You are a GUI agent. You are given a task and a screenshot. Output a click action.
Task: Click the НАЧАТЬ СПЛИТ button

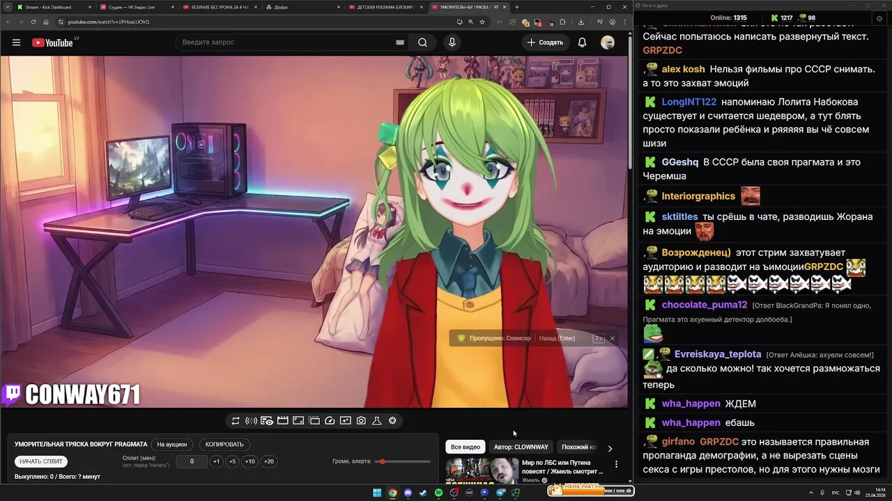coord(41,461)
